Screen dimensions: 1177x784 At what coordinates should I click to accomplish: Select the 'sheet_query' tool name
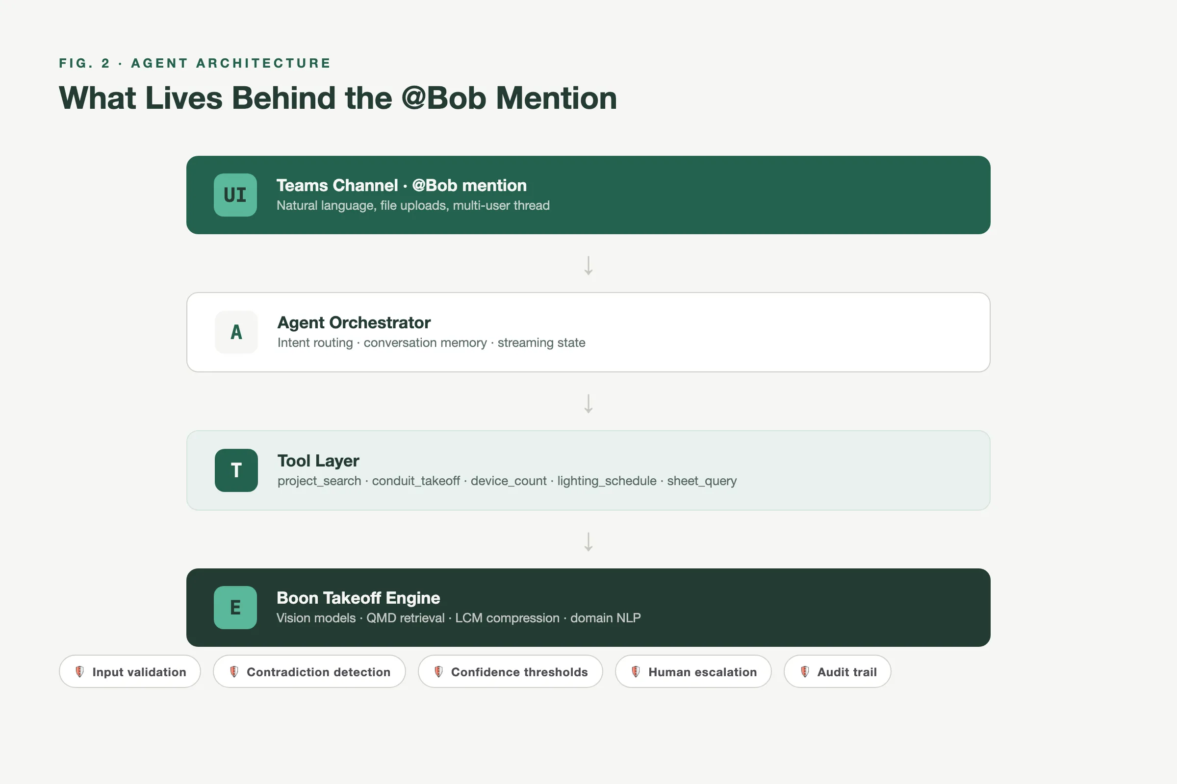pos(702,481)
